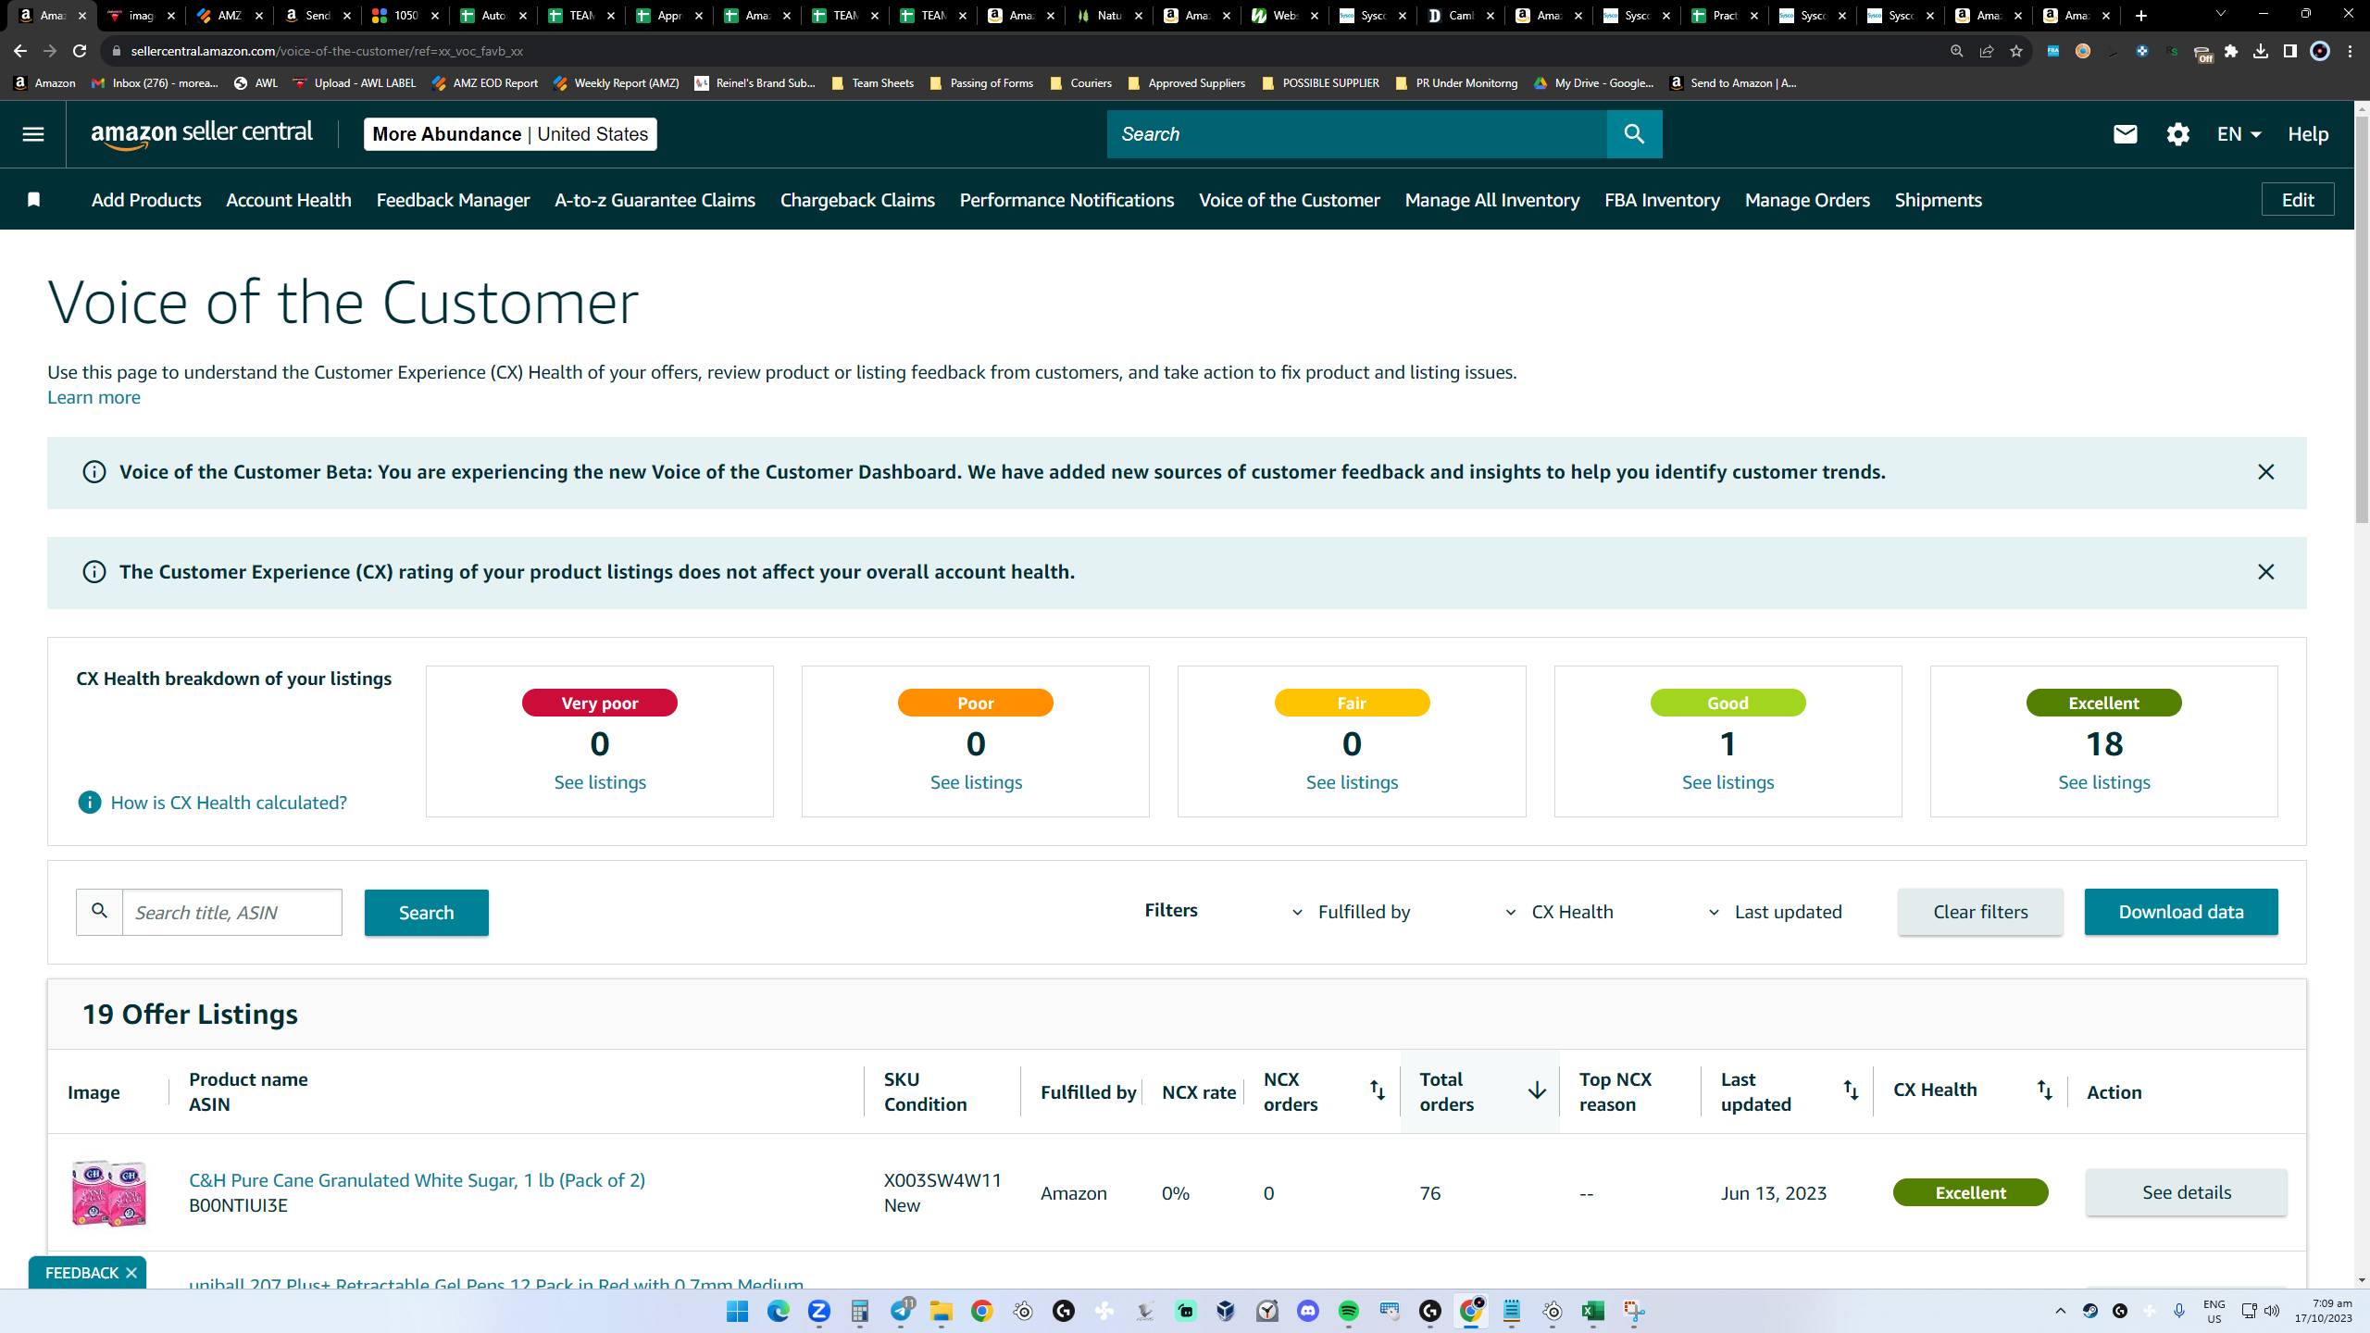Open the How is CX Health calculated link

[x=229, y=803]
